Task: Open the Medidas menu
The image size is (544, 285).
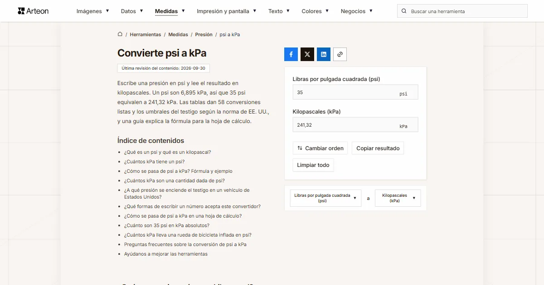Action: [170, 11]
